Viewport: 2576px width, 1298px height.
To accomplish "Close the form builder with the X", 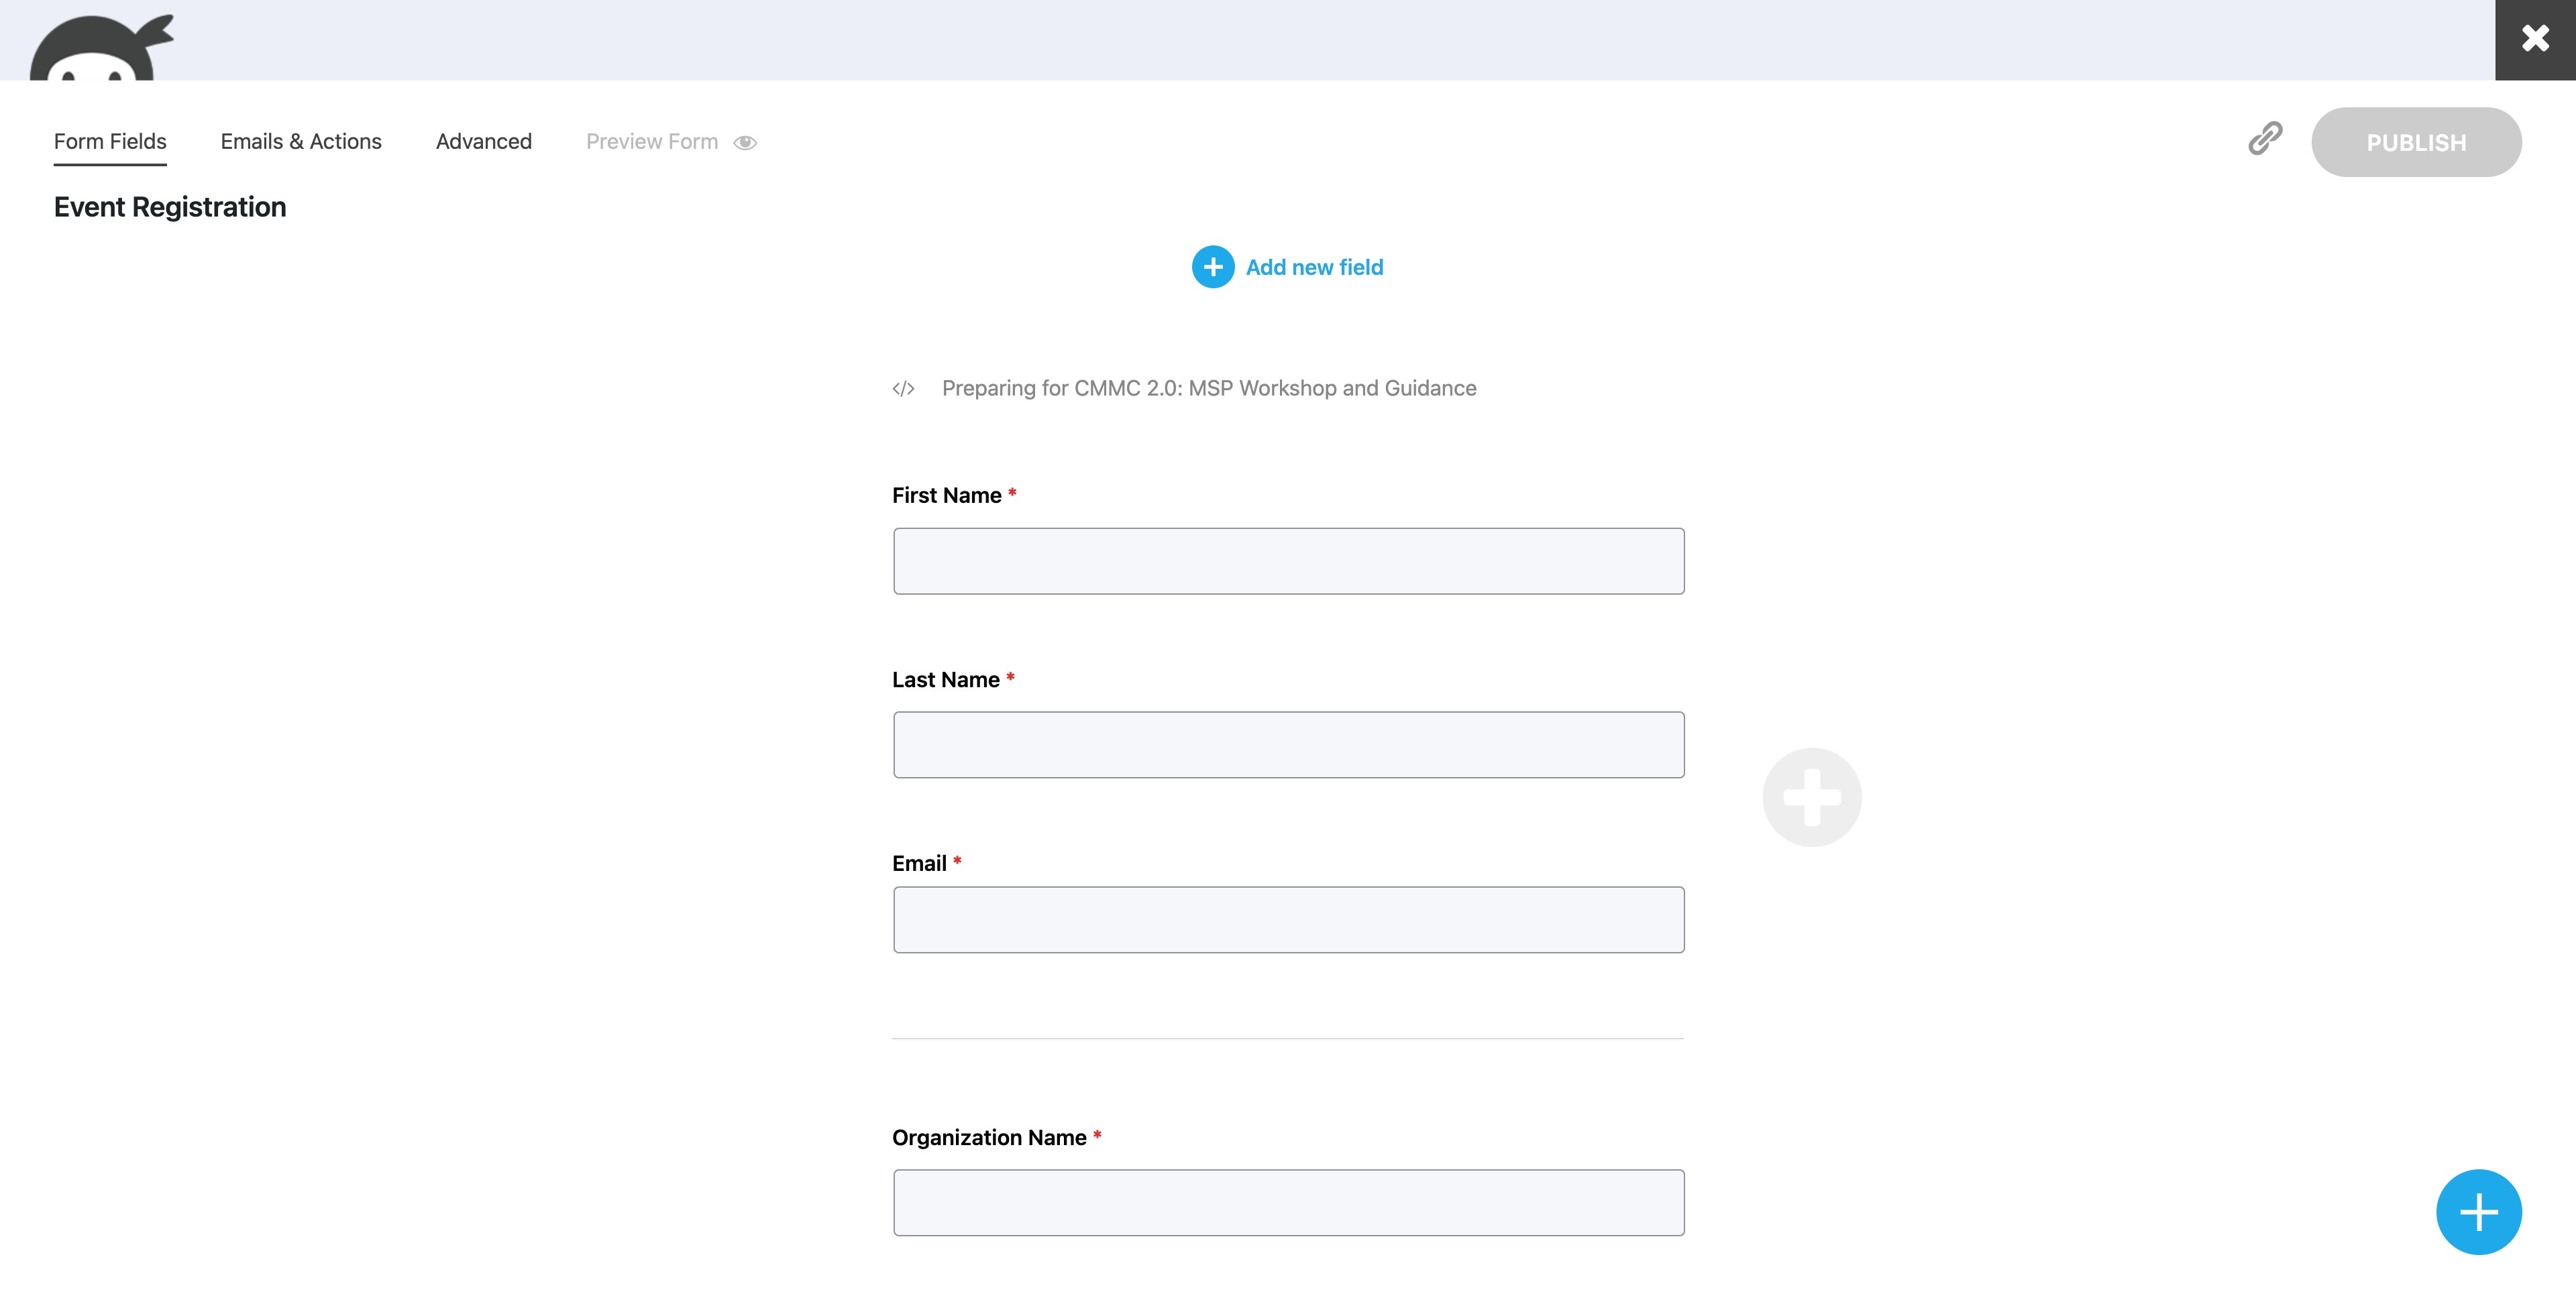I will tap(2534, 40).
